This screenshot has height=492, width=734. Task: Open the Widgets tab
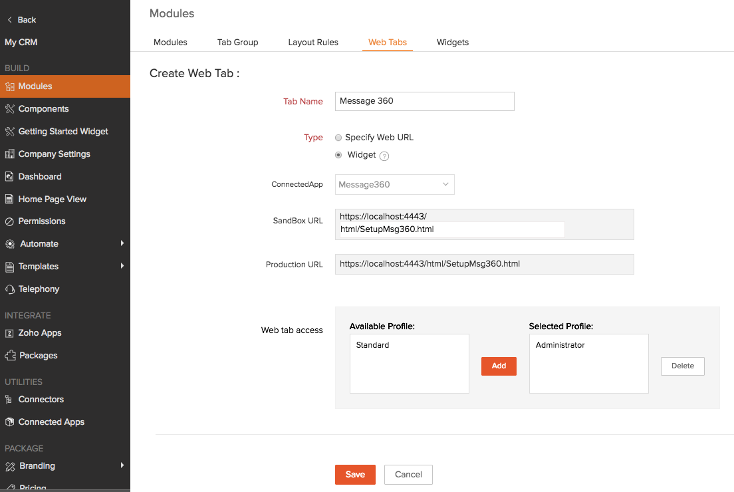[x=453, y=42]
